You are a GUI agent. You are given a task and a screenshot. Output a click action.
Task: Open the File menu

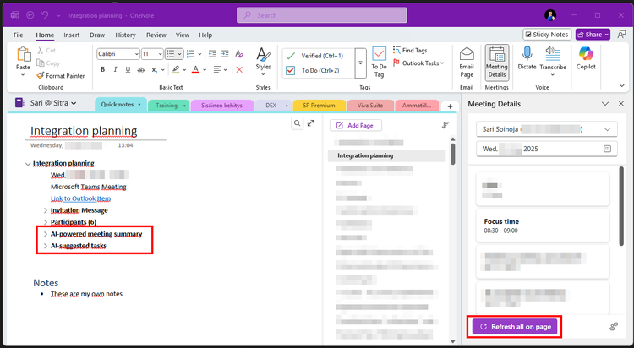19,35
